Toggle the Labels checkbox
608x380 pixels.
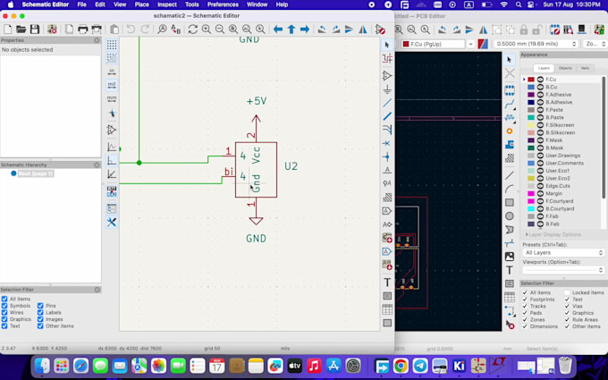pos(40,312)
